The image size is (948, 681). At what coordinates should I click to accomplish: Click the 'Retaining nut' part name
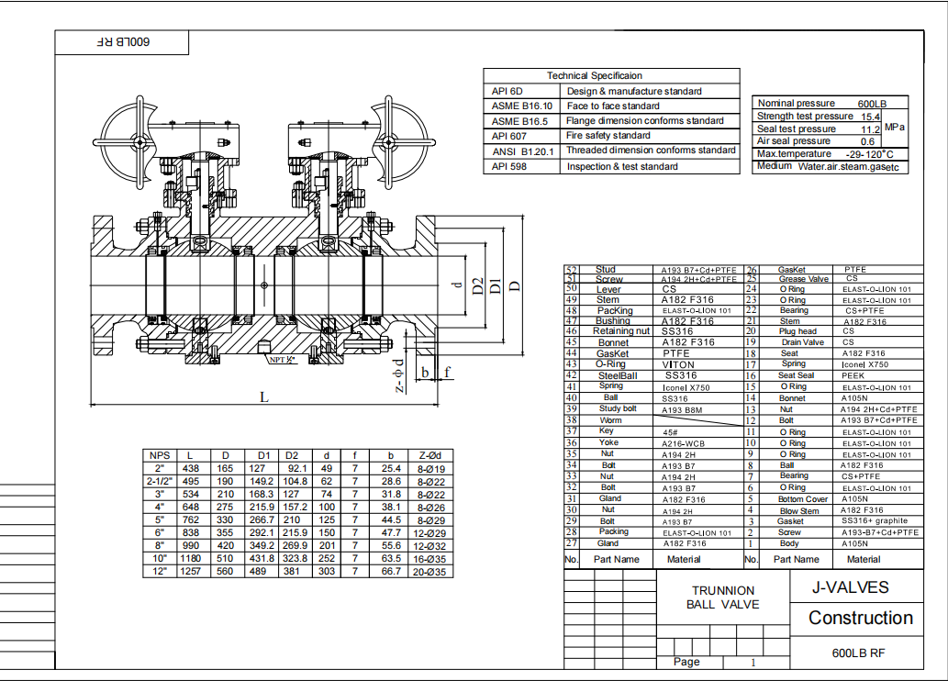tap(621, 330)
